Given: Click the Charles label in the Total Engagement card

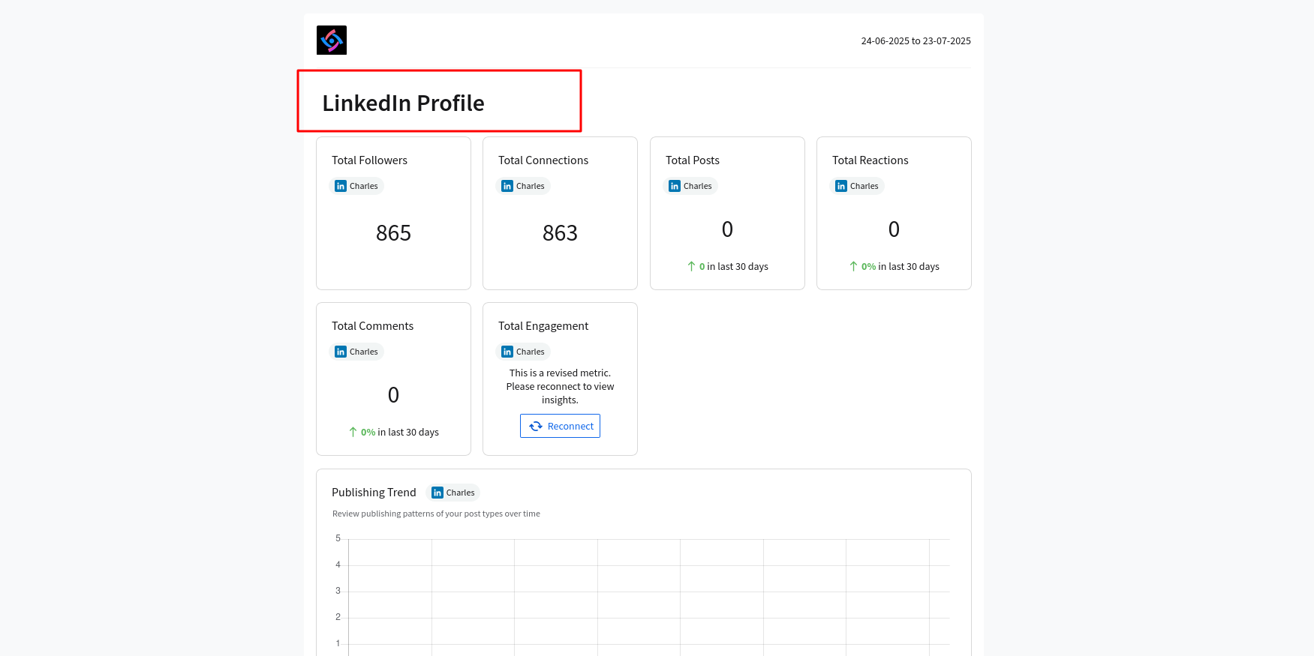Looking at the screenshot, I should 531,352.
